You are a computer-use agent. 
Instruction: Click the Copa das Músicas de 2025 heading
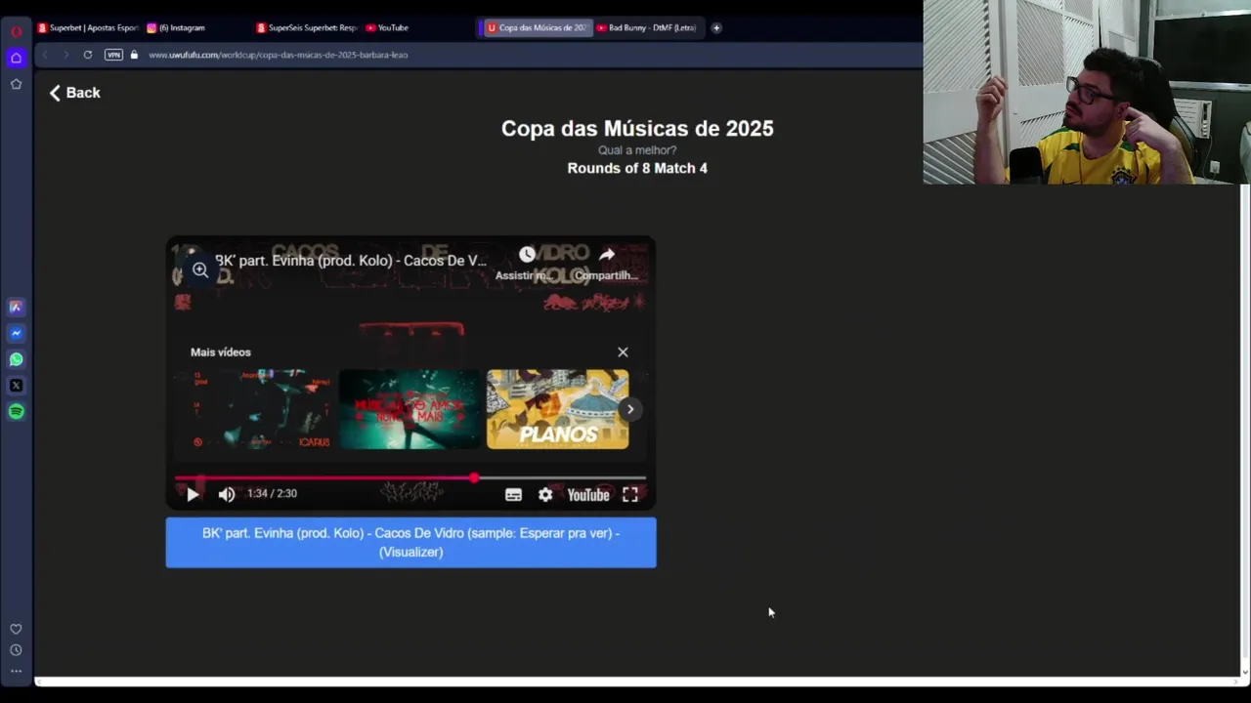tap(637, 128)
